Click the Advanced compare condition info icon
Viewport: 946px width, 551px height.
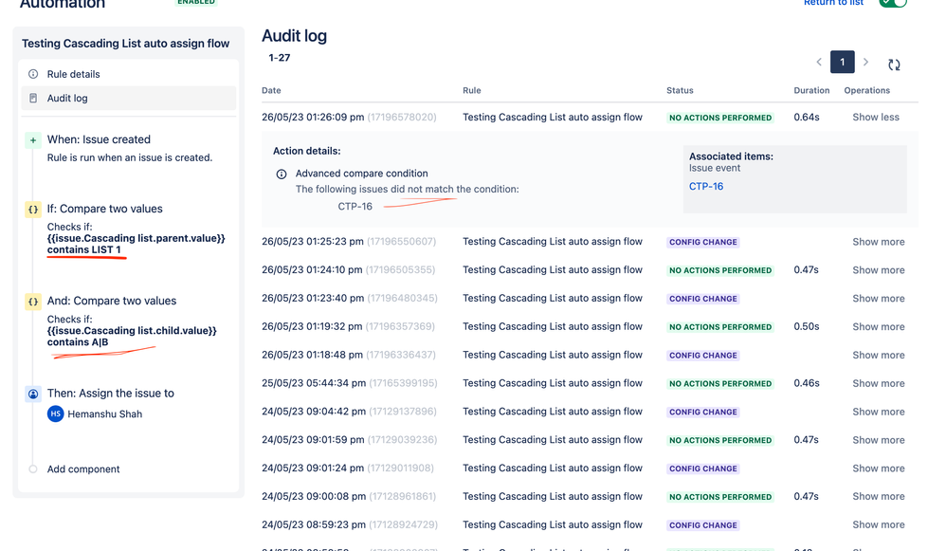coord(282,174)
